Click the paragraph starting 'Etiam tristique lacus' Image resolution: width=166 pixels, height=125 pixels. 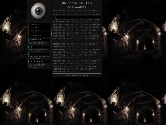click(77, 30)
